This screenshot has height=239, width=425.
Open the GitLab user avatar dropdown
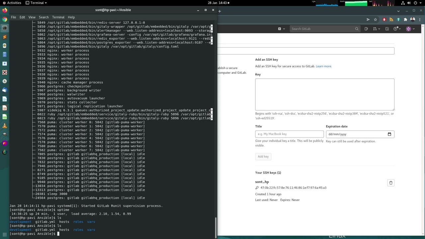[x=410, y=29]
